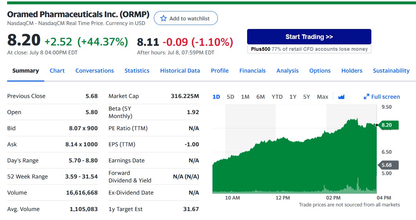Click the star icon beside Add to watchlist
This screenshot has height=220, width=416.
point(164,18)
